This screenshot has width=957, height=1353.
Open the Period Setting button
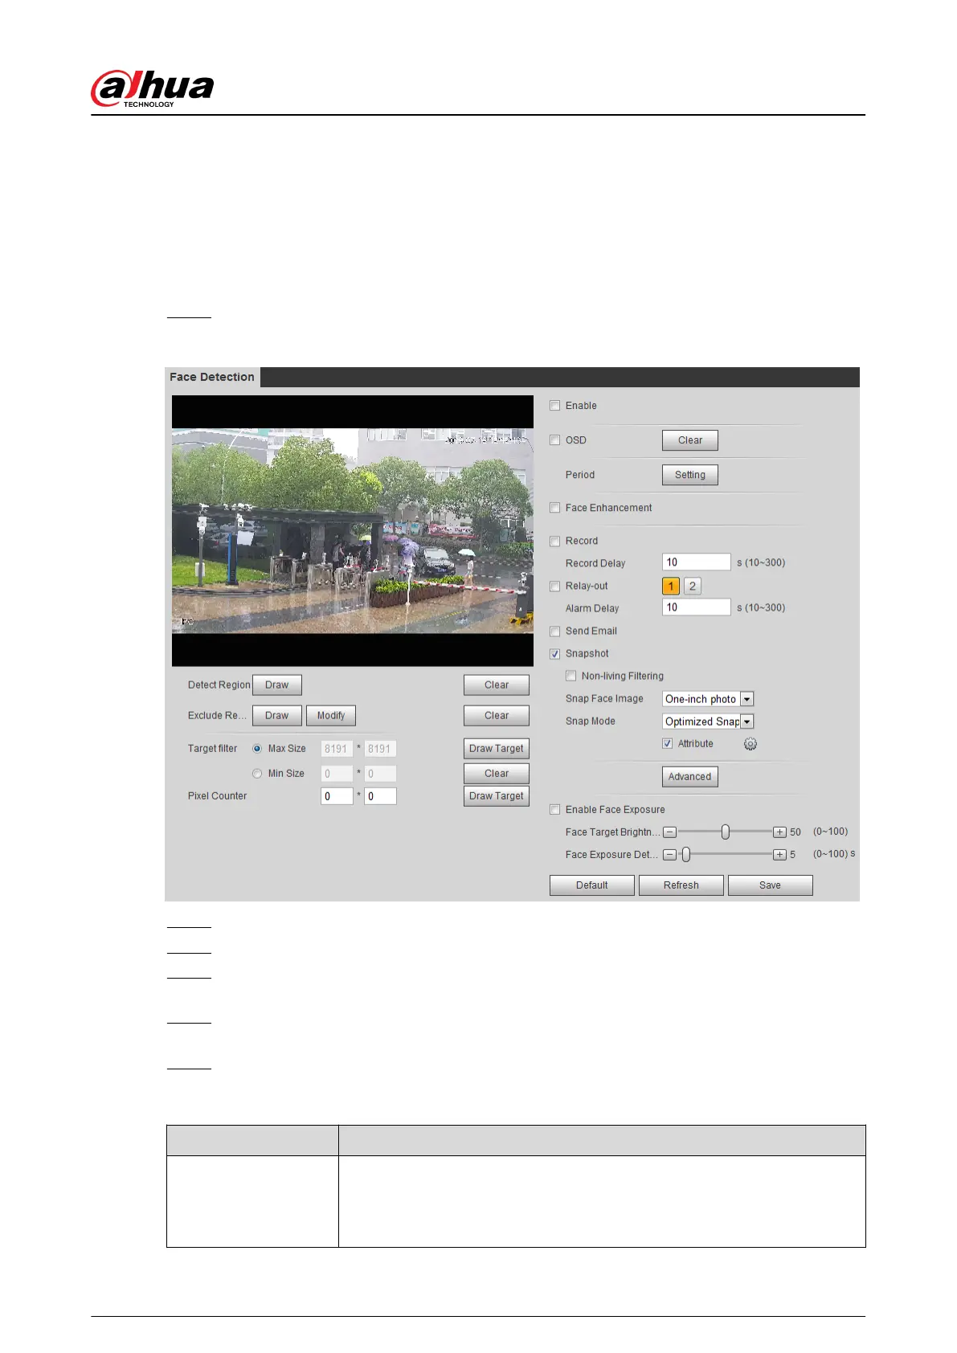pyautogui.click(x=690, y=475)
